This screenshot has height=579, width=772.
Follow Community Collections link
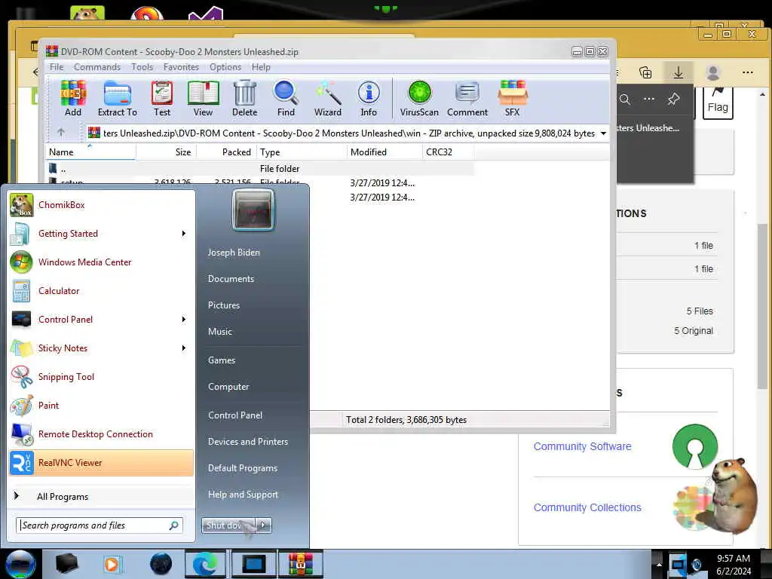[x=587, y=507]
